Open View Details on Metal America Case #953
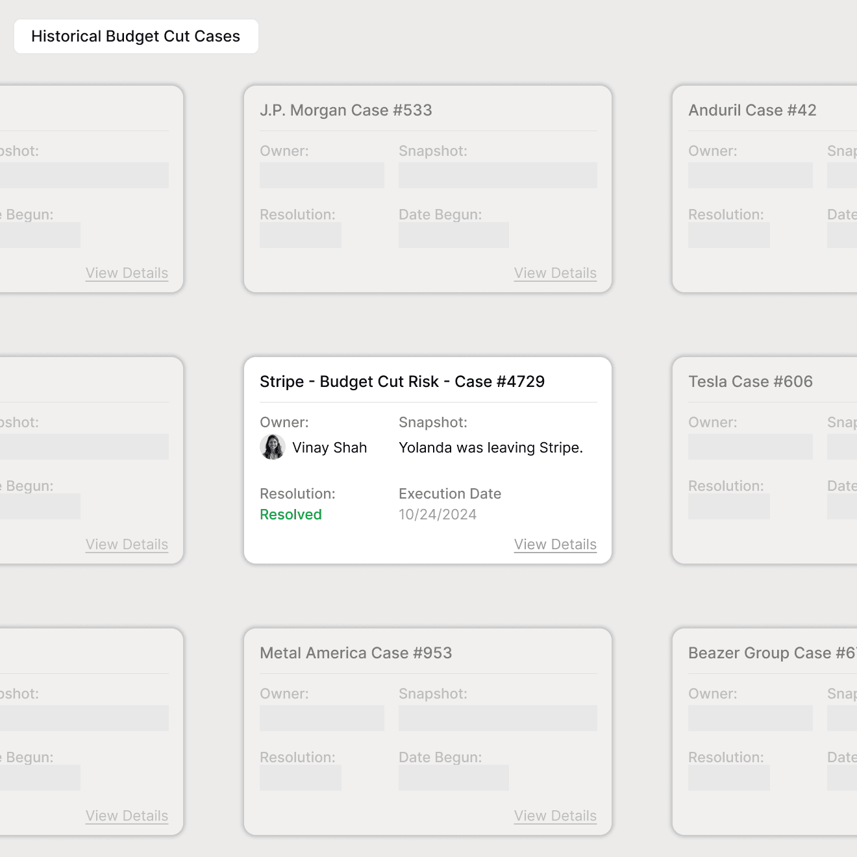 [x=555, y=816]
